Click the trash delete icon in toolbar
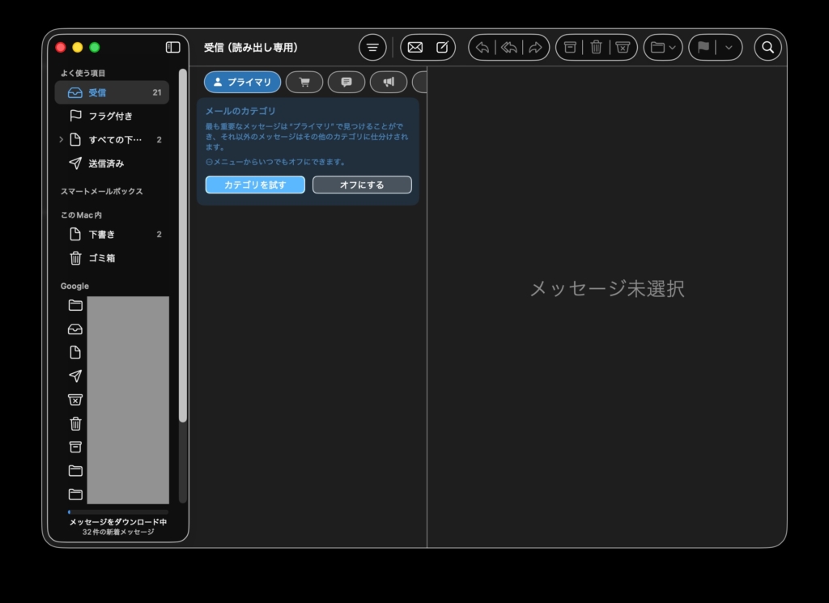 click(x=596, y=47)
